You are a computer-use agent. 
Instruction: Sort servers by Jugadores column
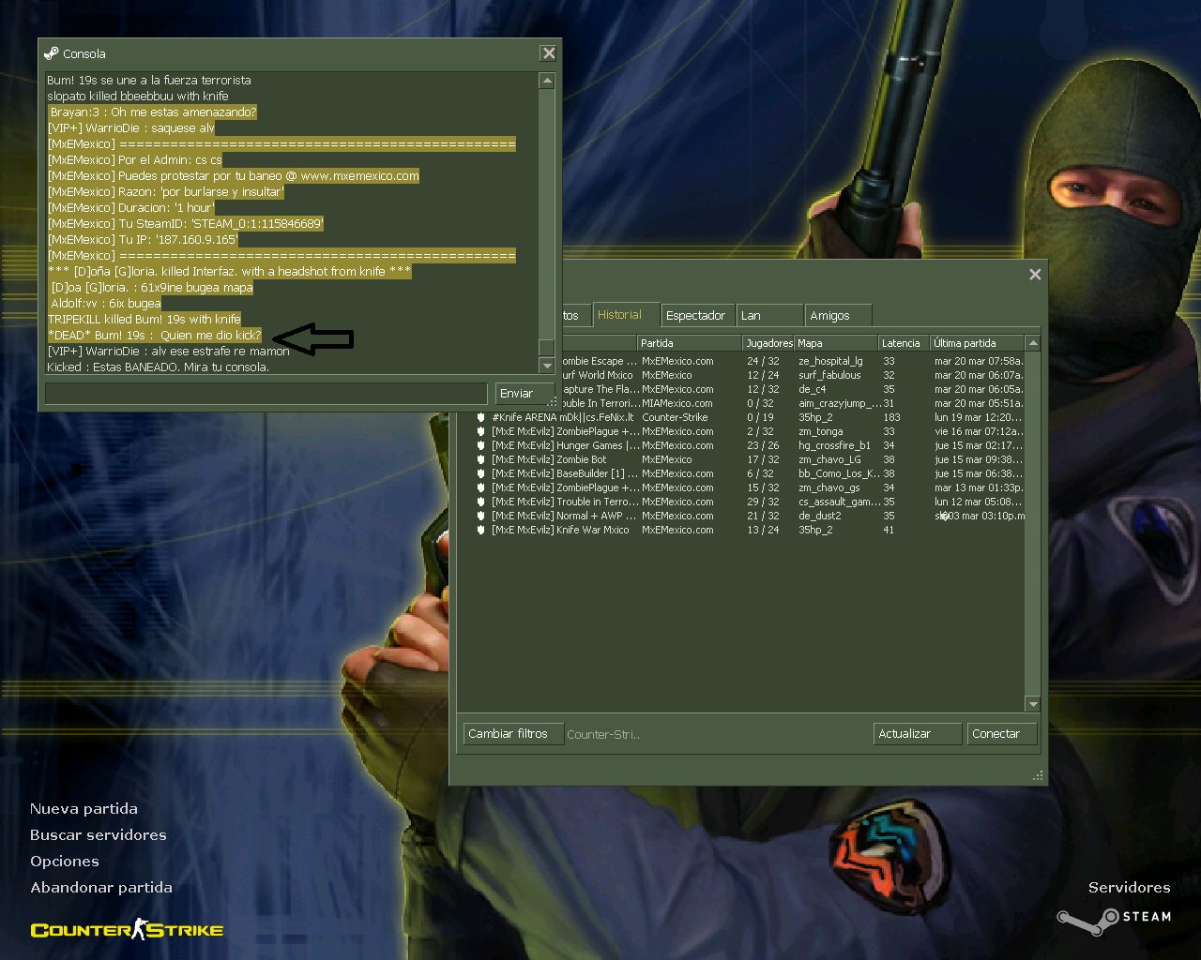pos(768,343)
